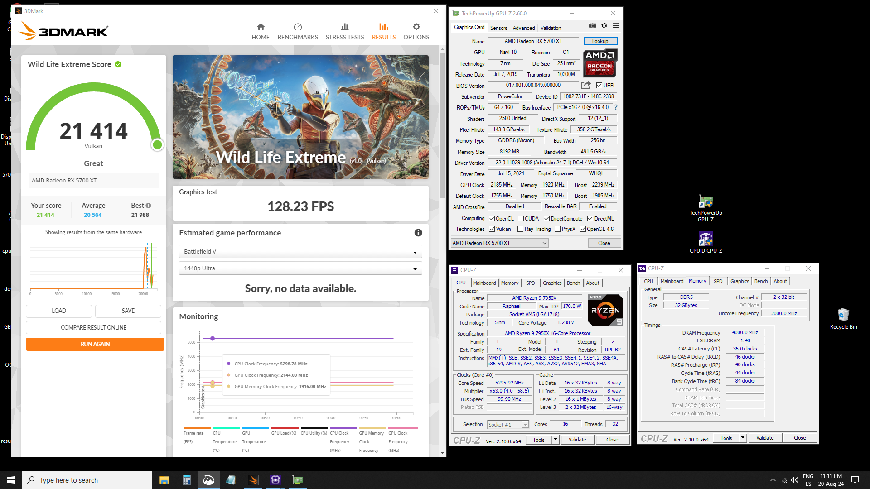Viewport: 870px width, 489px height.
Task: Toggle the UEFI checkbox in GPU-Z
Action: coord(599,86)
